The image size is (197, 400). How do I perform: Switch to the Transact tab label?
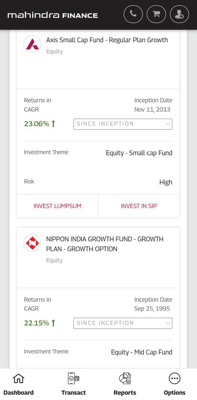coord(74,393)
